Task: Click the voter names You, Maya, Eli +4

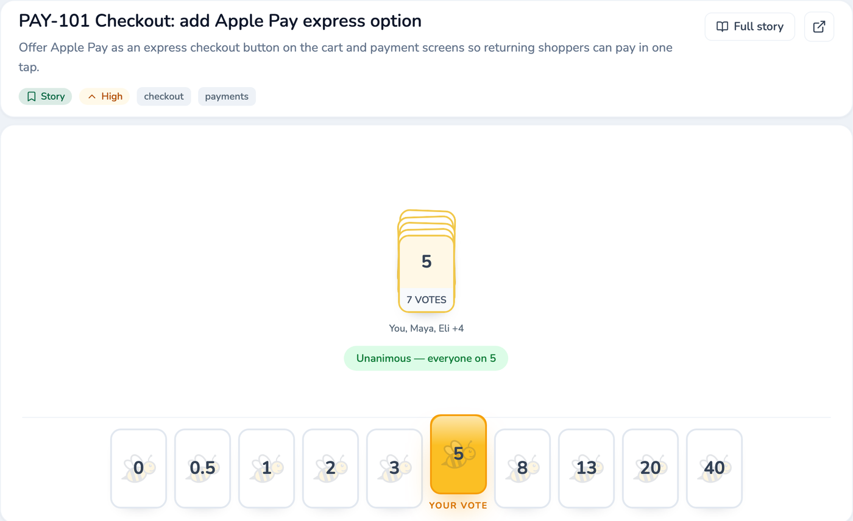Action: 426,328
